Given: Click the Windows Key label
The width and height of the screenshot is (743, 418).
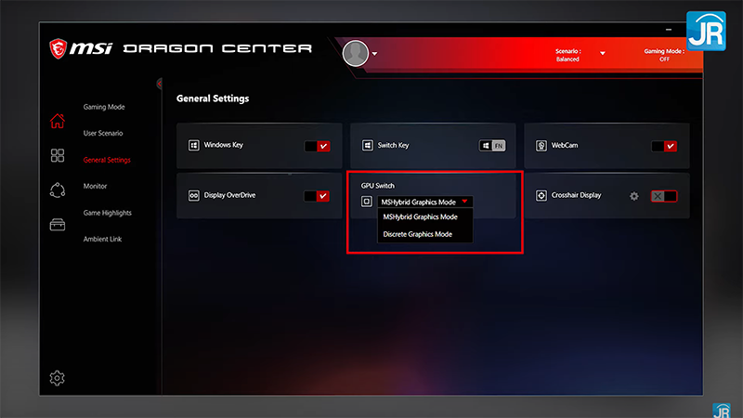Looking at the screenshot, I should coord(223,145).
